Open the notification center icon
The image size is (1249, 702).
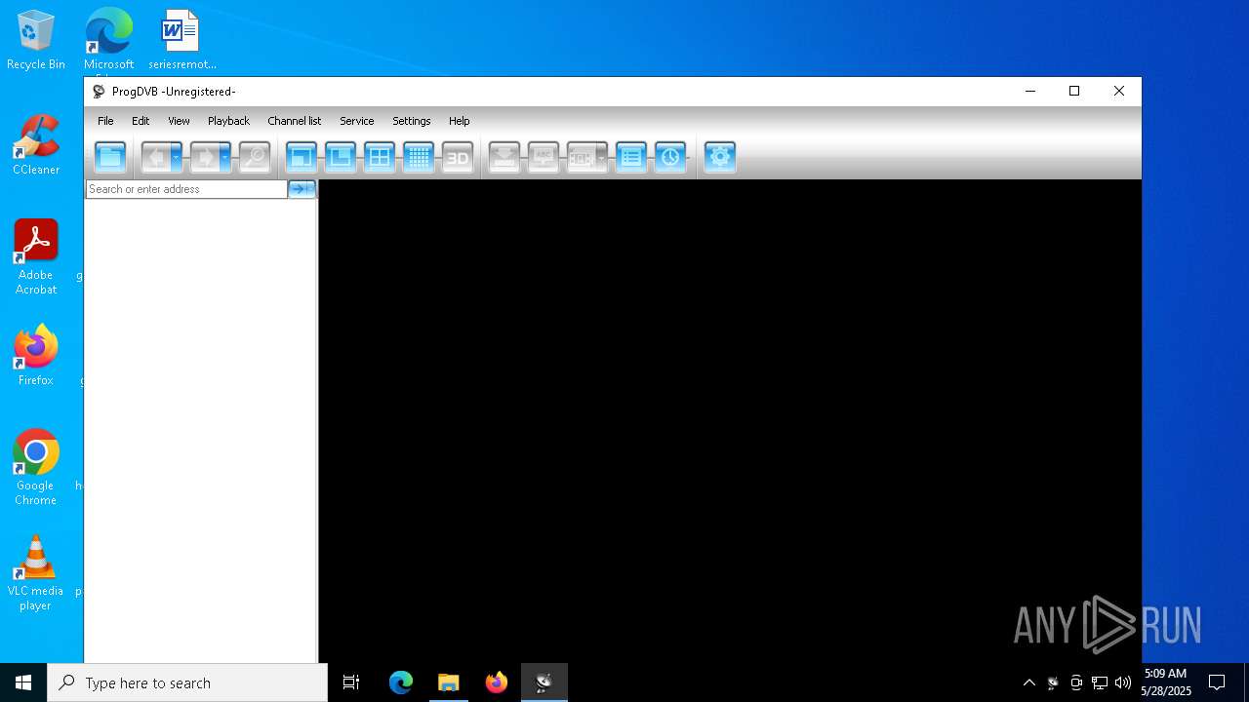click(x=1217, y=682)
